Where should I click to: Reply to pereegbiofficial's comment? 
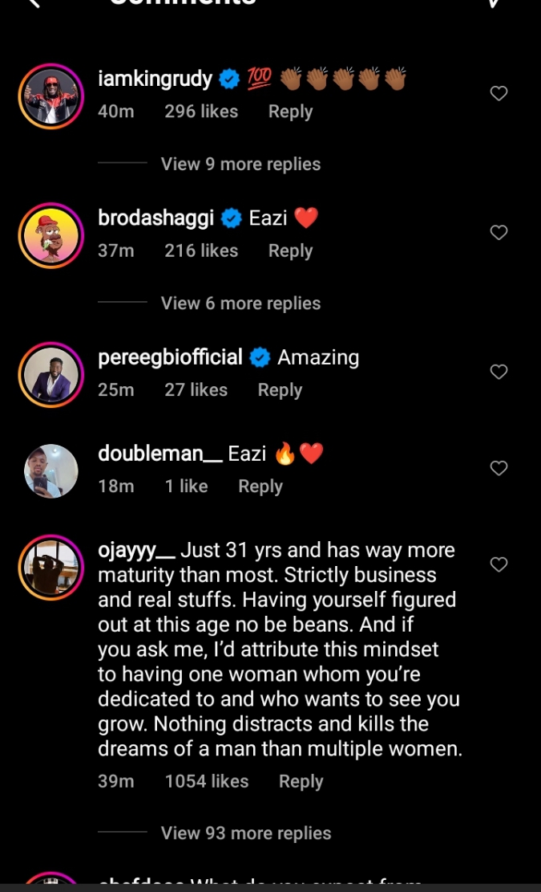[280, 390]
